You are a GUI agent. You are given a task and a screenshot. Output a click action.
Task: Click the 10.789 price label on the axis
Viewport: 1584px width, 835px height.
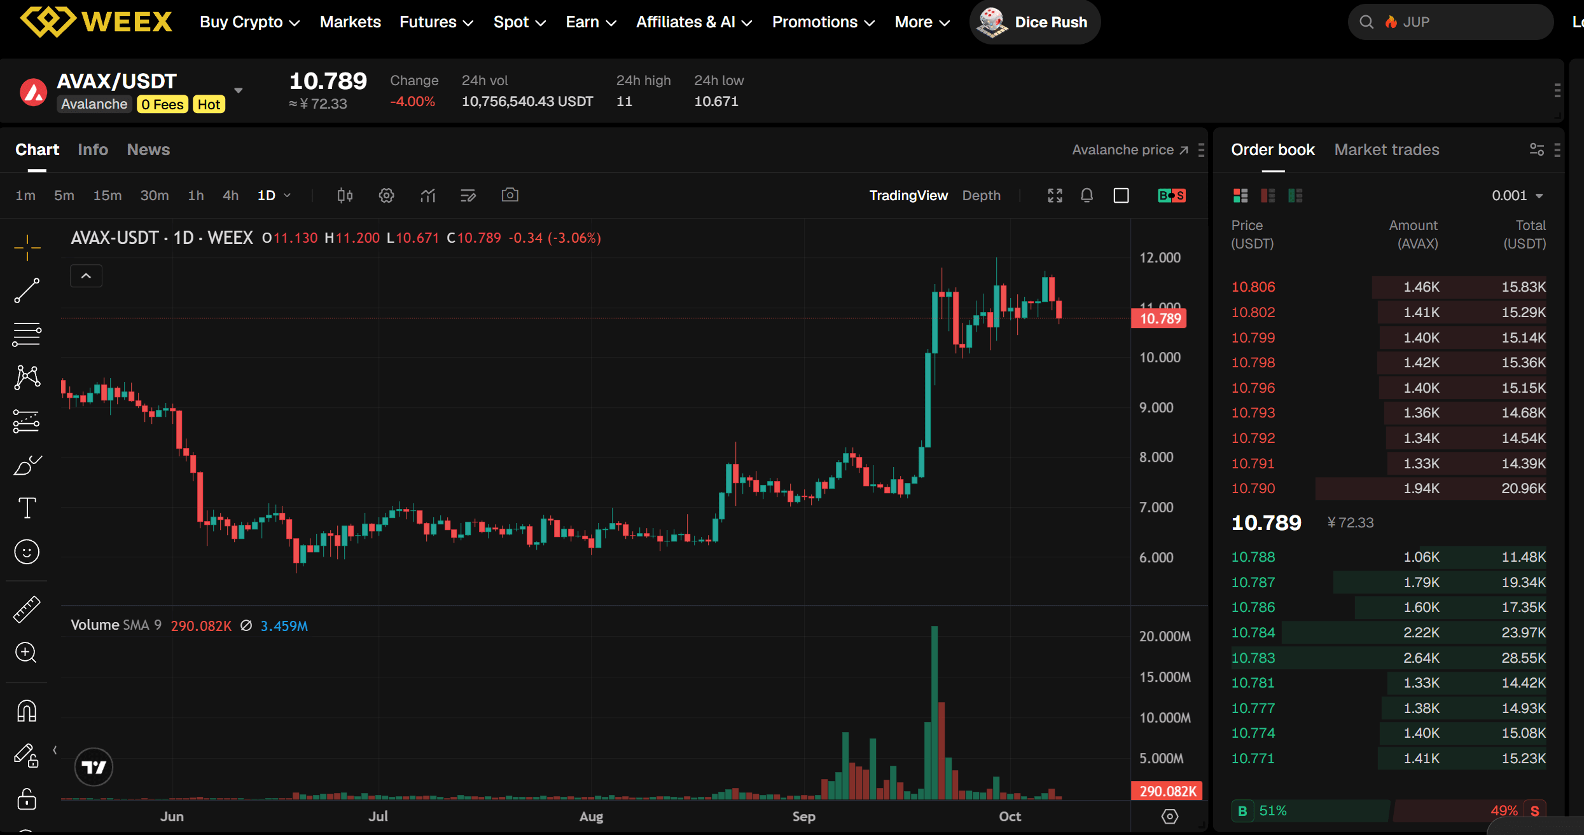(1159, 318)
